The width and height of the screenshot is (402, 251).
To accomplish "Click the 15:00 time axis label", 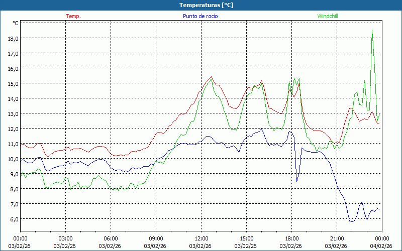I will [246, 238].
